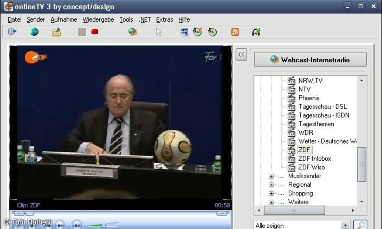
Task: Open the Tools menu
Action: [x=126, y=19]
